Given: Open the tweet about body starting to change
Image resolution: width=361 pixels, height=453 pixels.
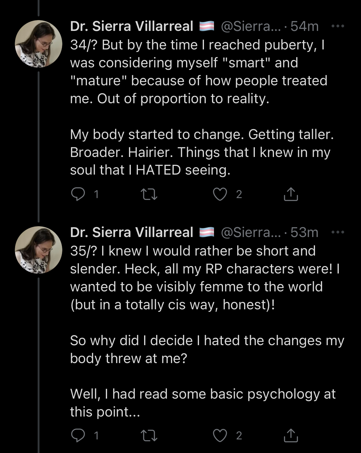Looking at the screenshot, I should (201, 152).
